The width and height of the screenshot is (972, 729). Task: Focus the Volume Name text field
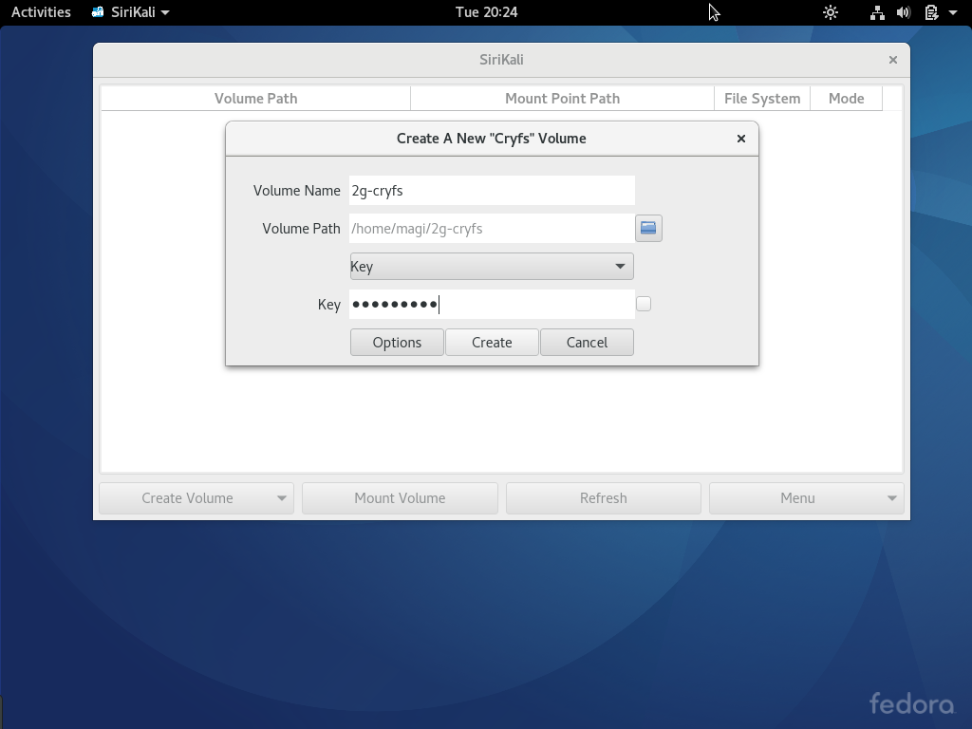coord(492,190)
